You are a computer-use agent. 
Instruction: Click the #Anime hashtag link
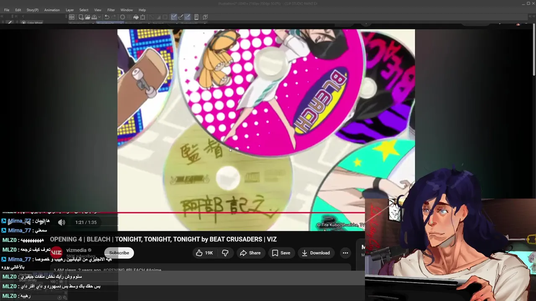(x=154, y=270)
